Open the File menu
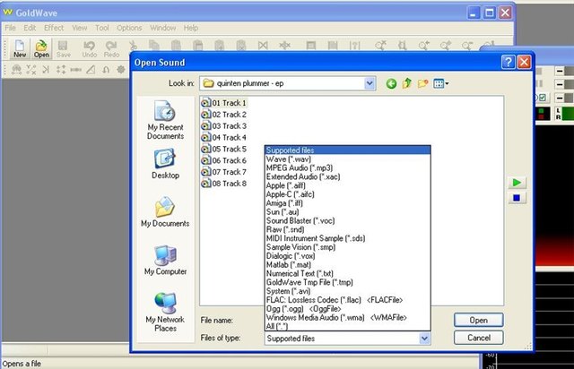 10,28
